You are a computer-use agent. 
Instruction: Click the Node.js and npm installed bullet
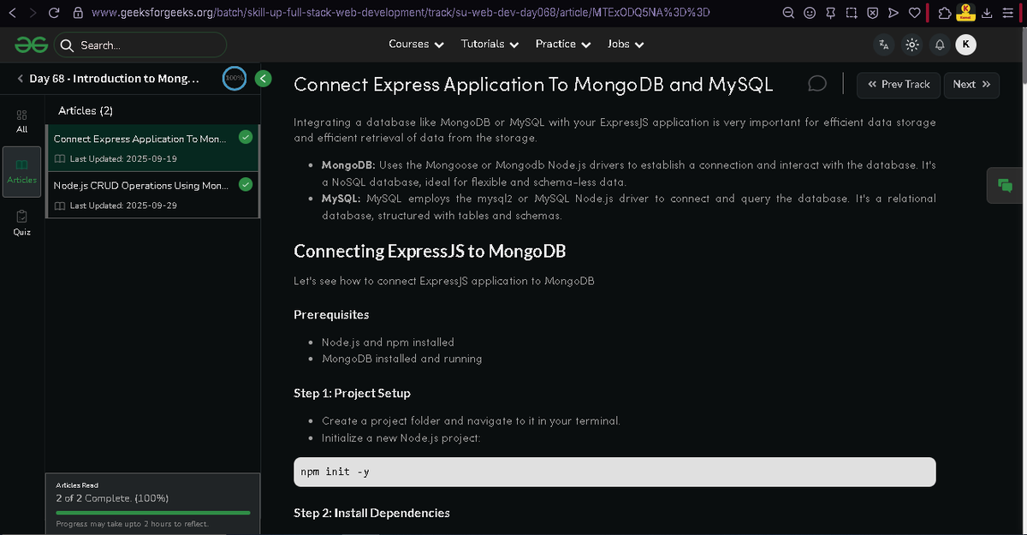point(388,342)
